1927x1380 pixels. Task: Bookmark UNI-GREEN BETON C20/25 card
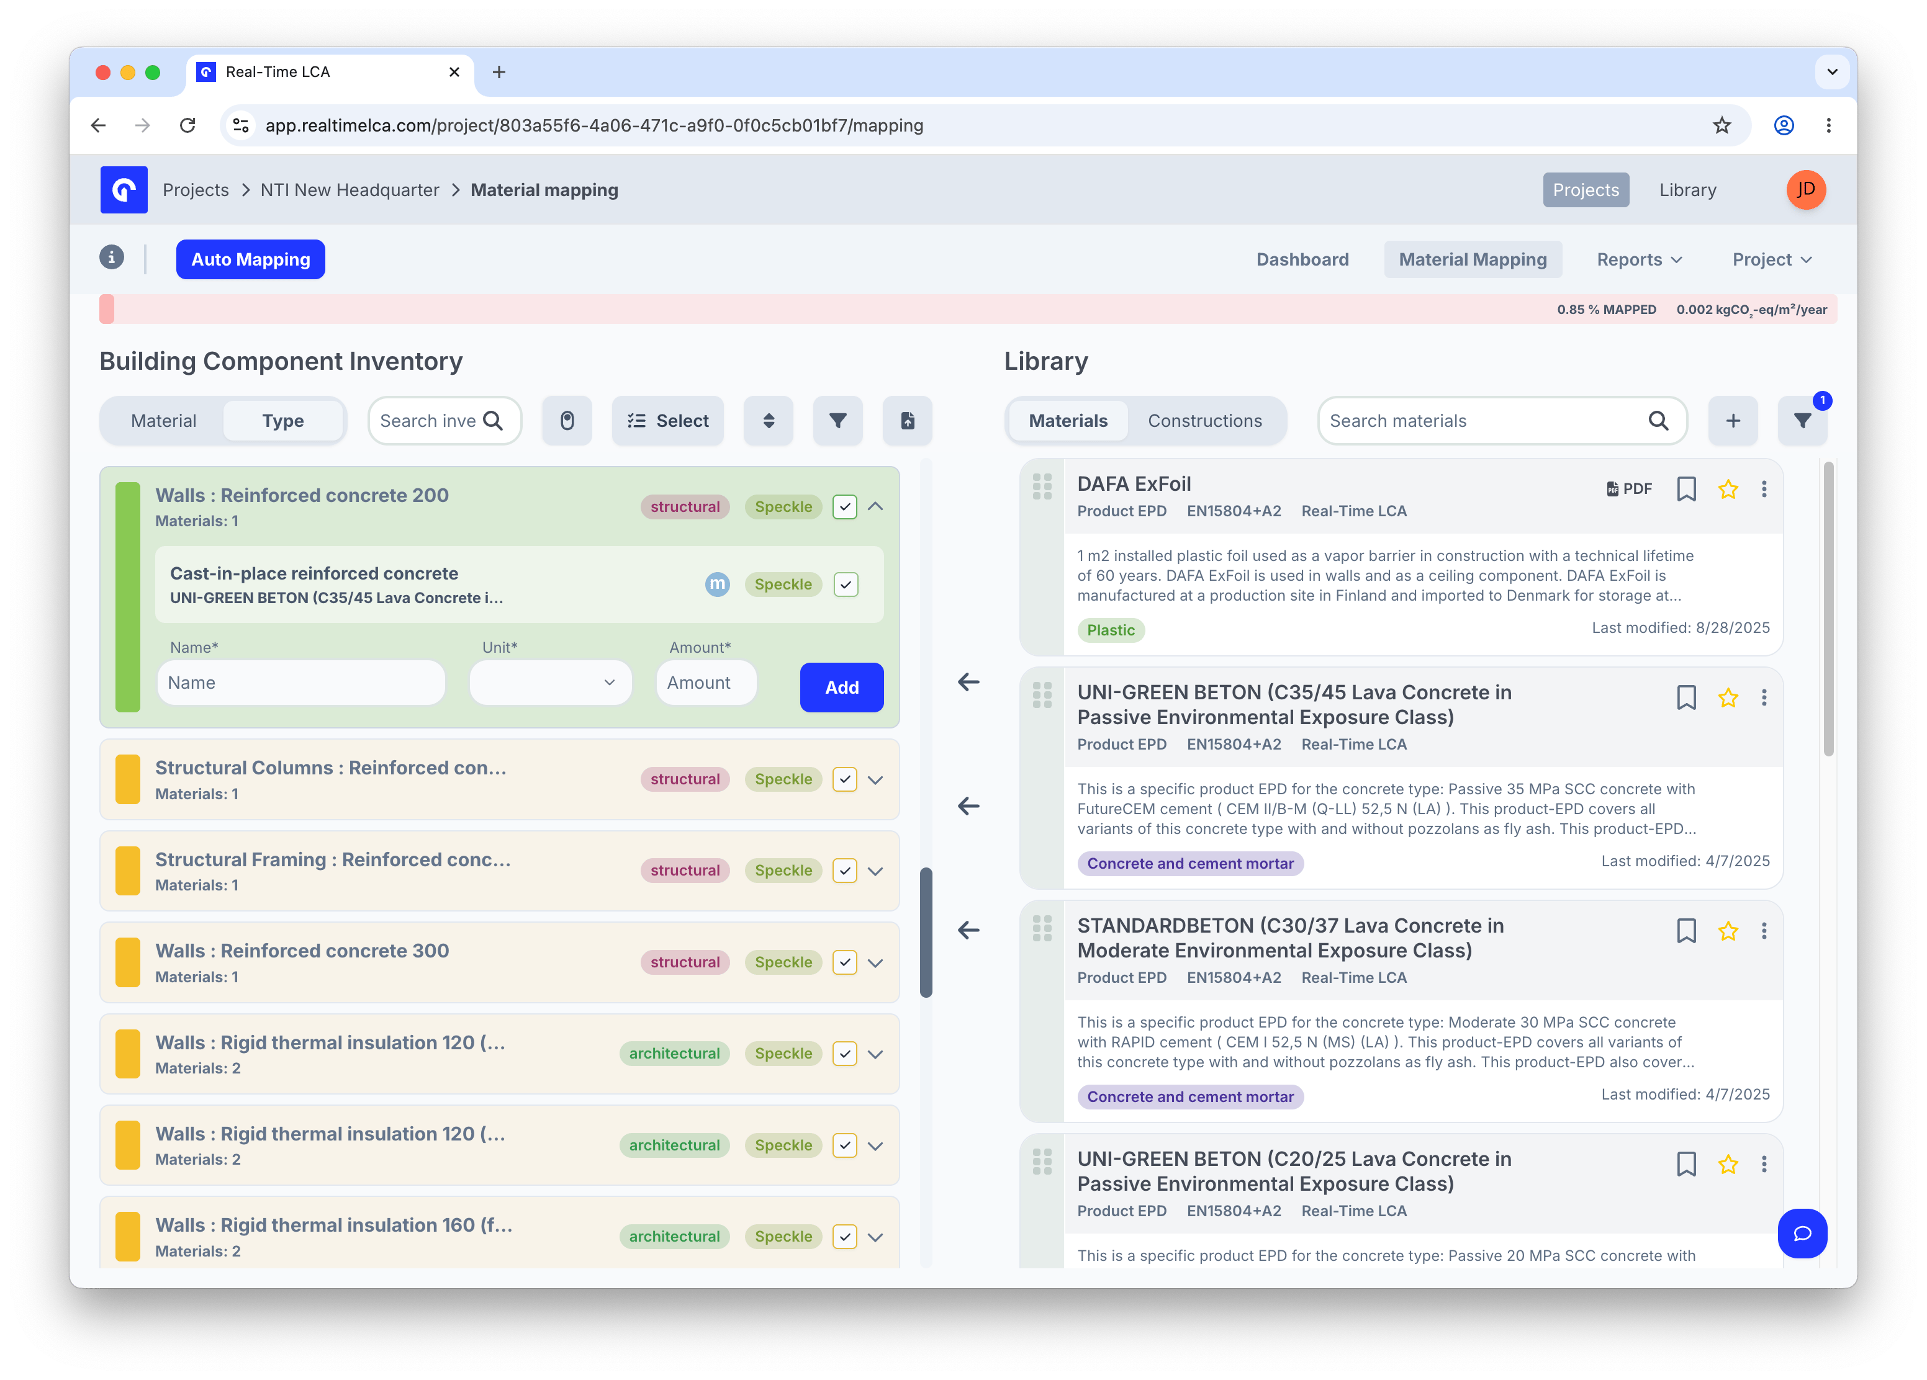point(1687,1164)
